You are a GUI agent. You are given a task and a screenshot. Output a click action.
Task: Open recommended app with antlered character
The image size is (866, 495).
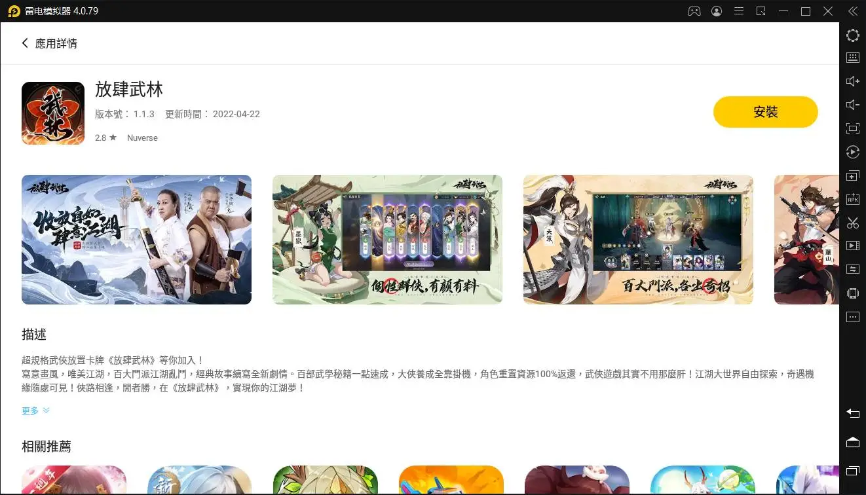(x=703, y=480)
